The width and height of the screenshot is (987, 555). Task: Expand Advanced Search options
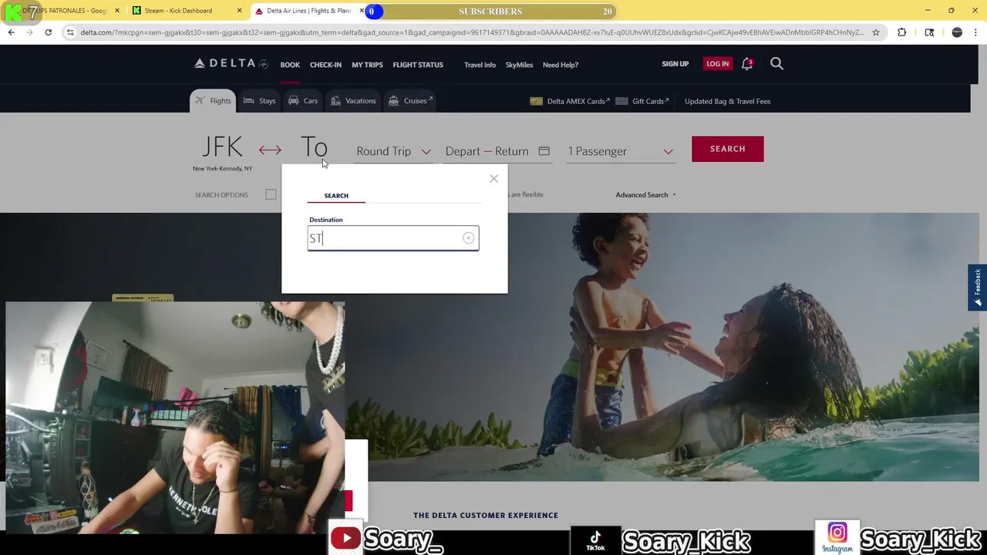(x=645, y=195)
